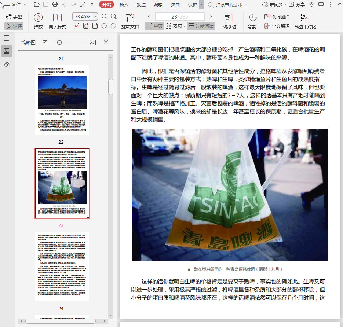Viewport: 343px width, 327px height.
Task: Click large thumbnail size icon
Action: (93, 43)
